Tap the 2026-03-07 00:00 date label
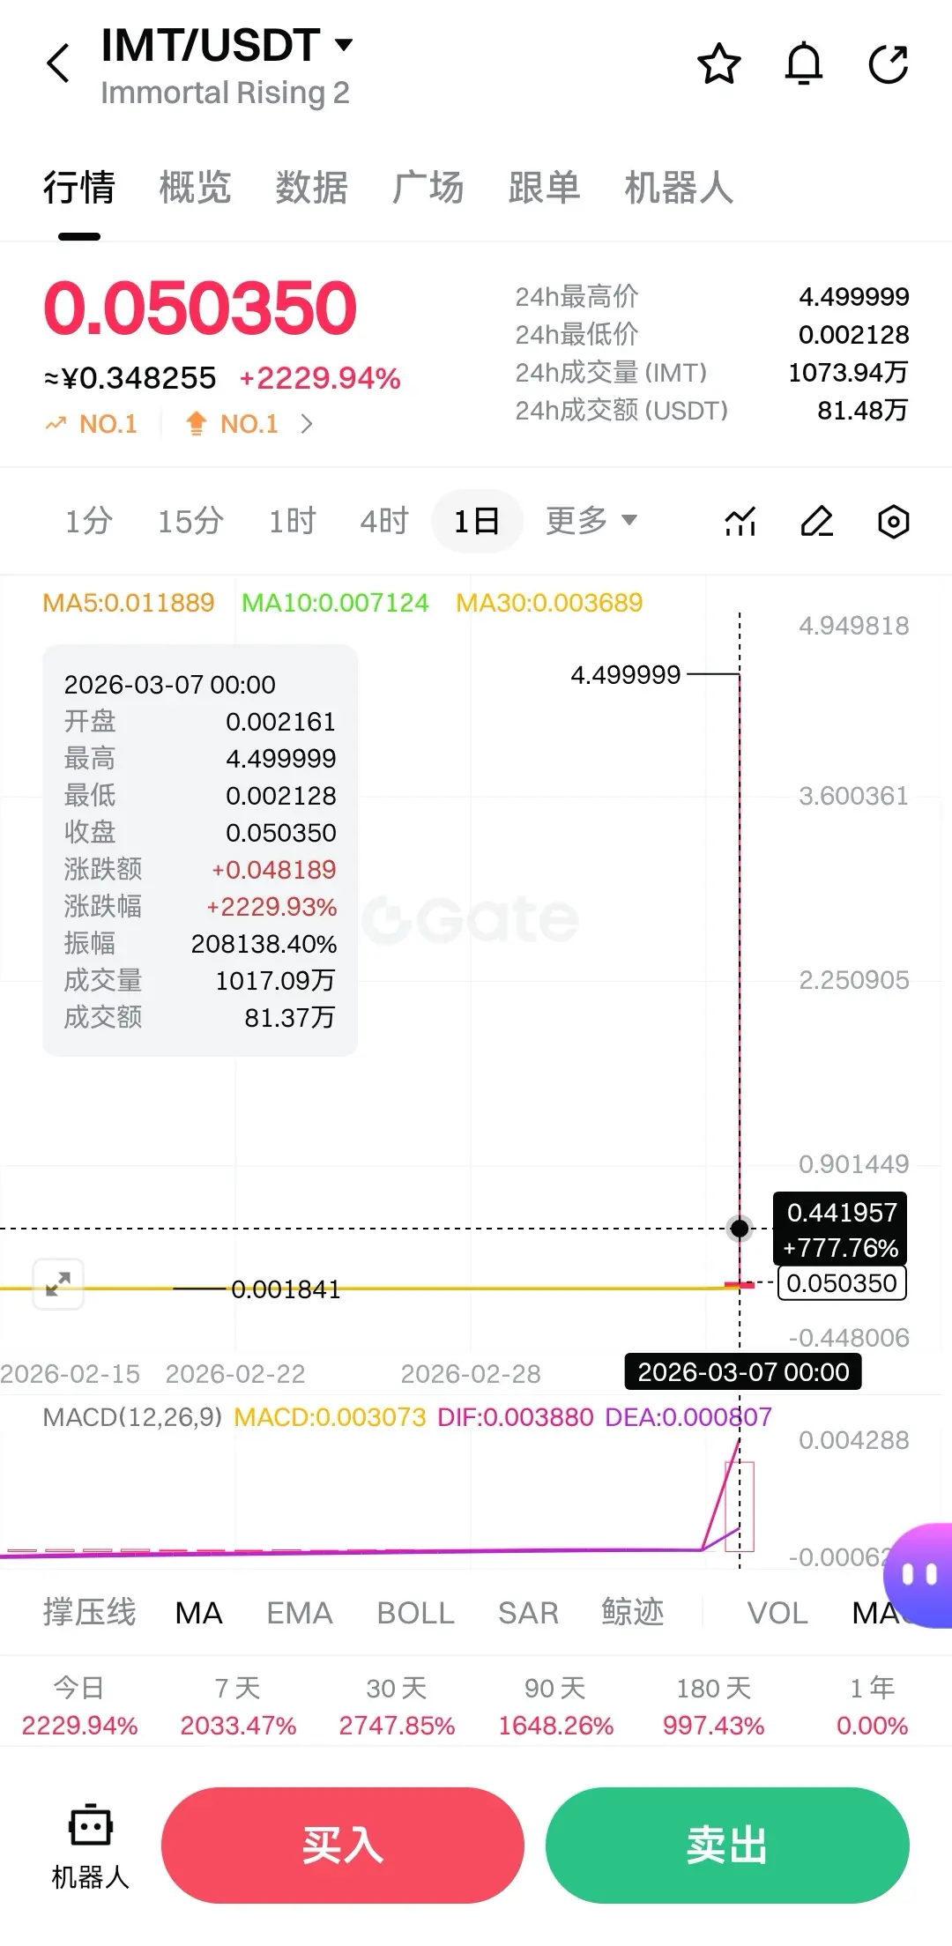Screen dimensions: 952x1946 coord(743,1372)
